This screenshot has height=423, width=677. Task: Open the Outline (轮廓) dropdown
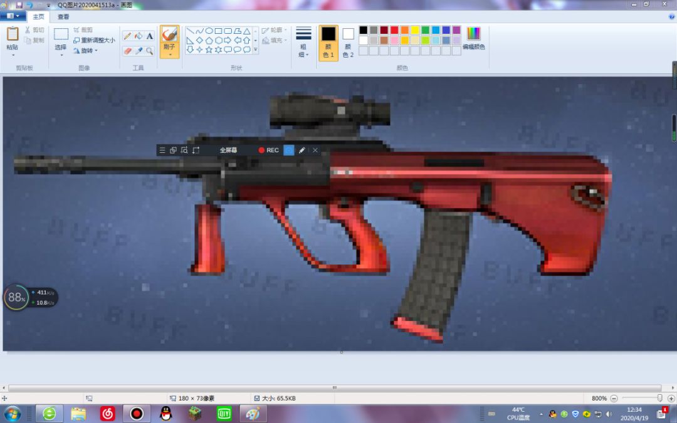click(275, 30)
